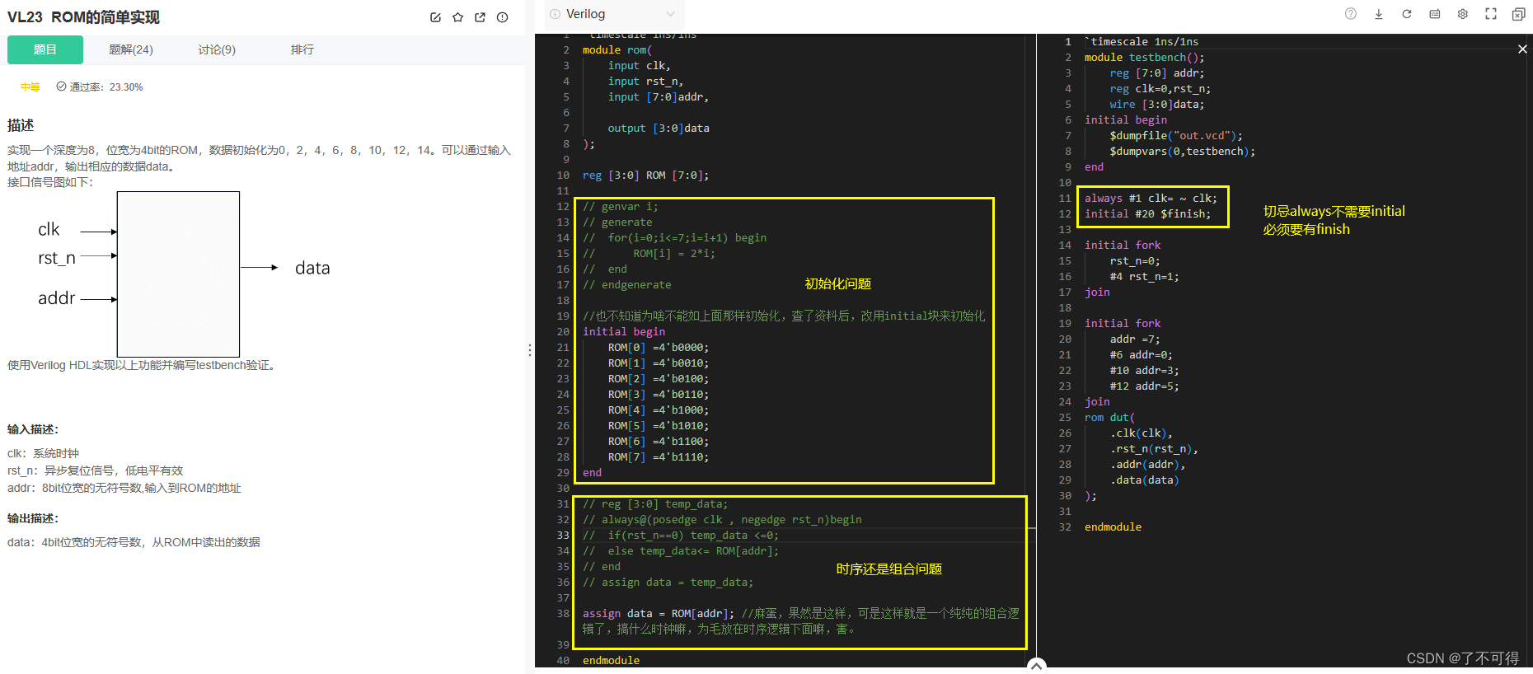Click the report issue exclamation icon
Screen dimensions: 1533x674
click(502, 17)
